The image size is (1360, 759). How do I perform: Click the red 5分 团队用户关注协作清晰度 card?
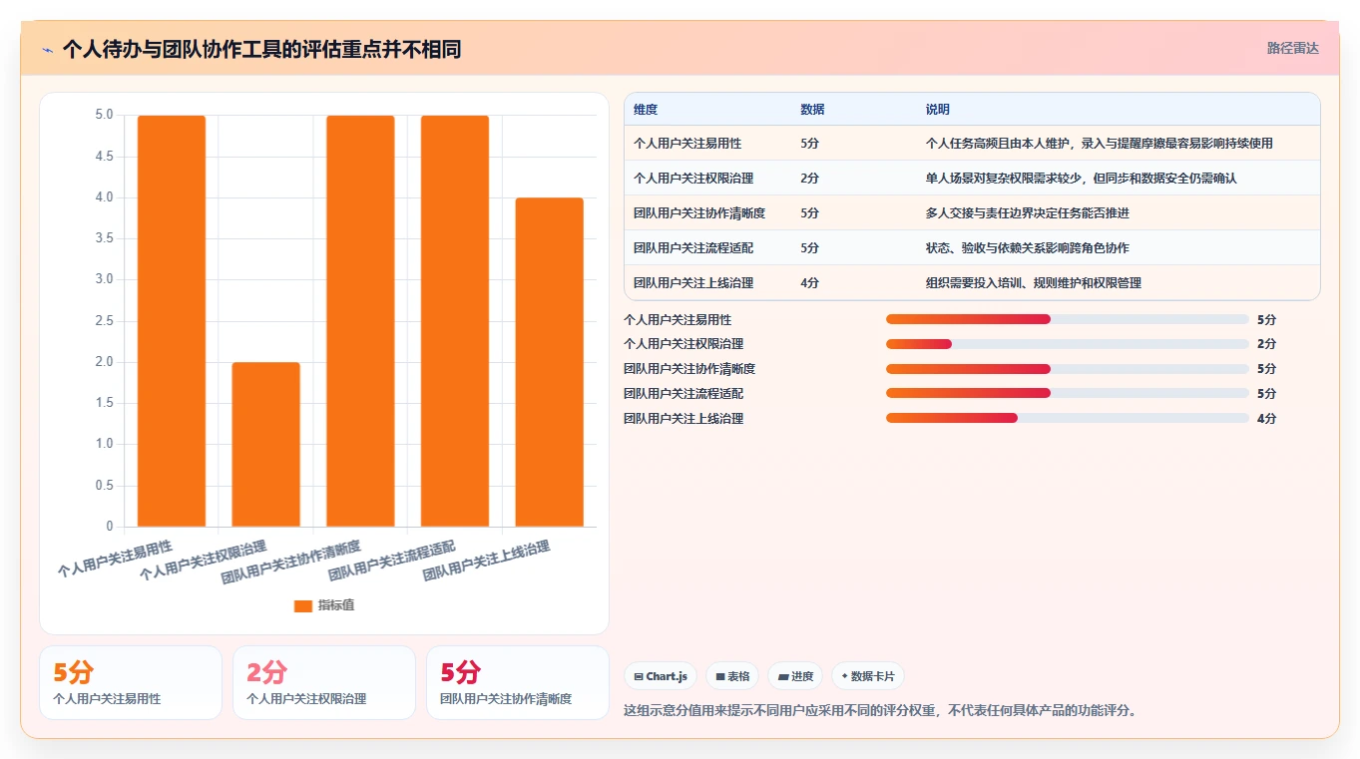point(518,683)
